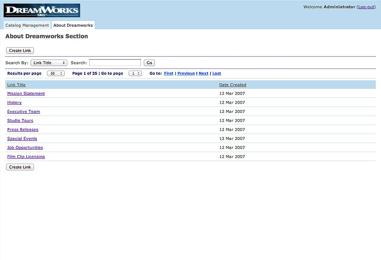The image size is (381, 260).
Task: Open the Mission Statement link
Action: [x=26, y=93]
